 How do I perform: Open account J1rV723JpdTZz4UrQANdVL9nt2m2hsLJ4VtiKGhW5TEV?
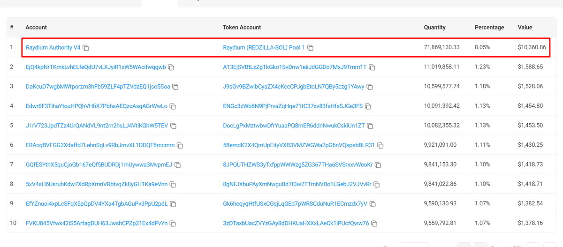(97, 126)
